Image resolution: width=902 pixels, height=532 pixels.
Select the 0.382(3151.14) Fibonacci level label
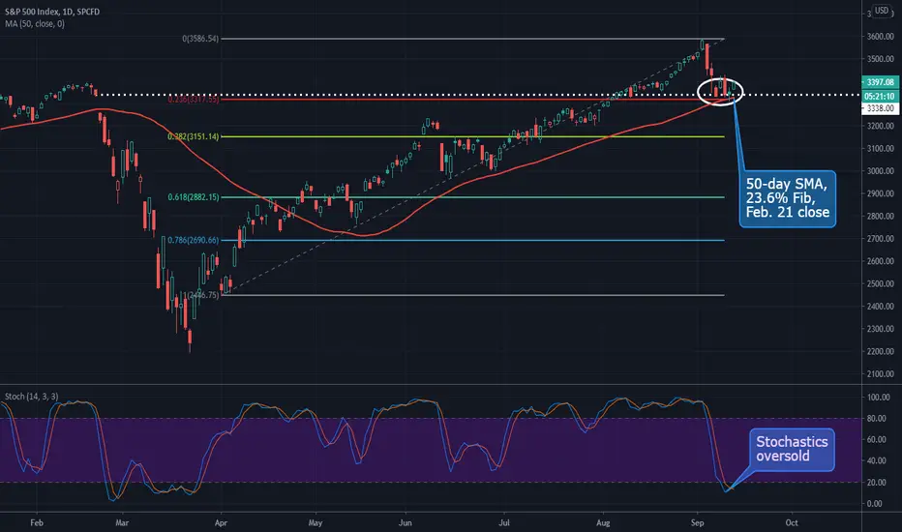(x=194, y=137)
